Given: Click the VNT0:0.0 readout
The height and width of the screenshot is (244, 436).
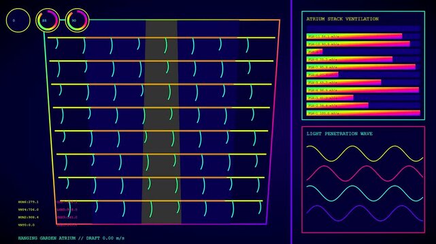Looking at the screenshot, I should click(27, 225).
